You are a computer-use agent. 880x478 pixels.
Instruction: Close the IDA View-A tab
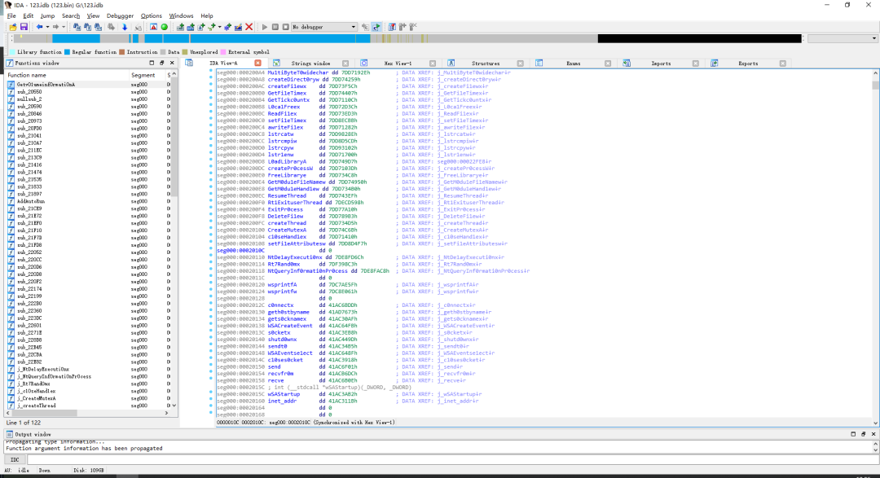[257, 63]
